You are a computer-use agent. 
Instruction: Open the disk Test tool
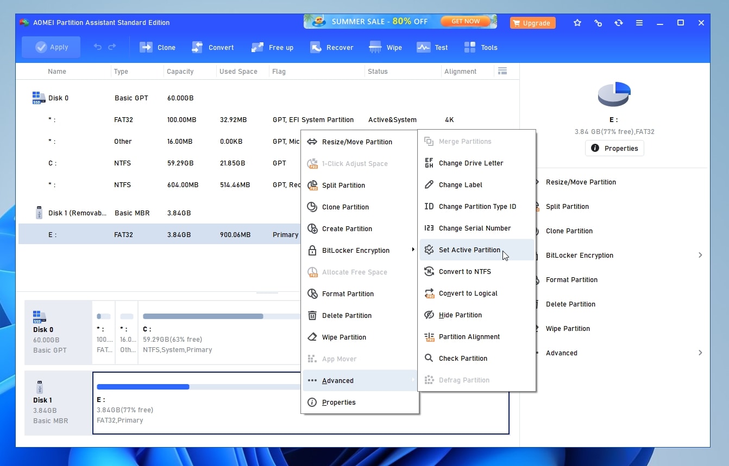point(432,47)
